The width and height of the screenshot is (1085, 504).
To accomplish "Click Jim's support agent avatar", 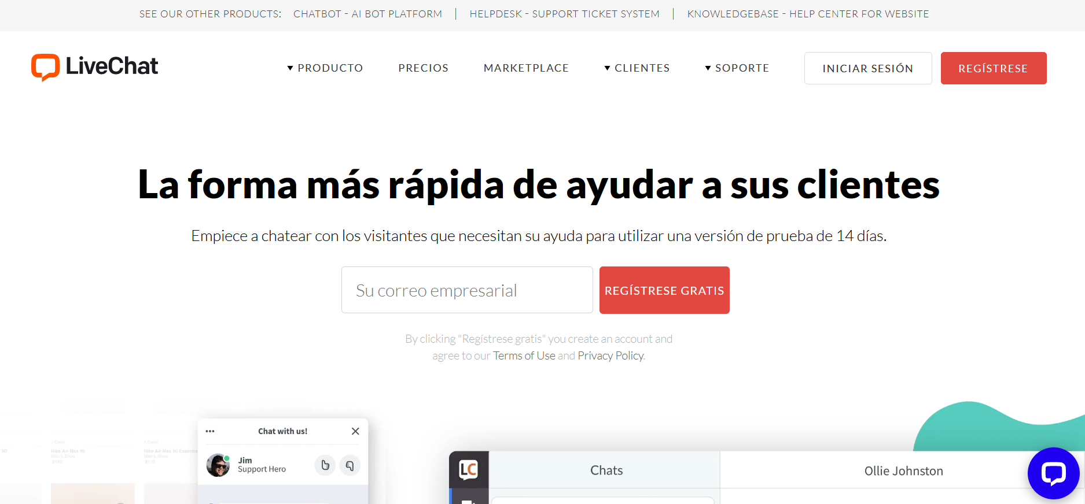I will [x=218, y=465].
